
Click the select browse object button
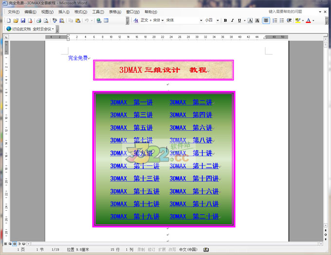(x=326, y=235)
